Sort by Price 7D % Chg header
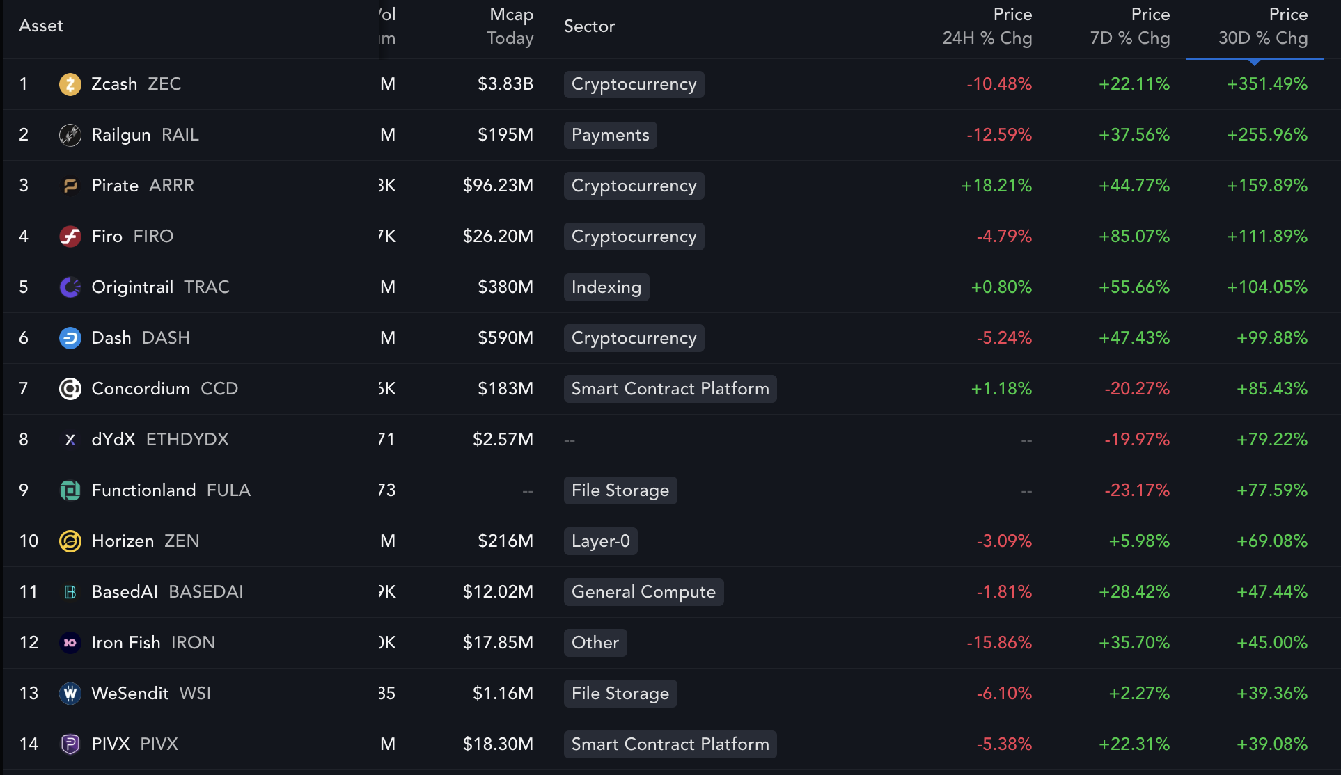 pos(1129,26)
